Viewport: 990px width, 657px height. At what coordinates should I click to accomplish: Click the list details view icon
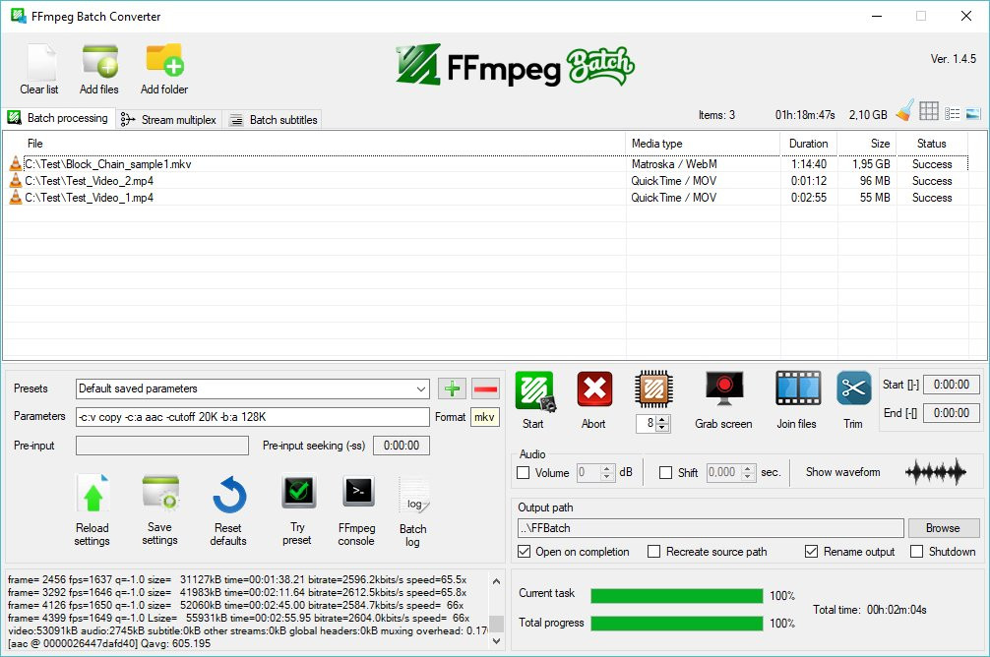(953, 114)
